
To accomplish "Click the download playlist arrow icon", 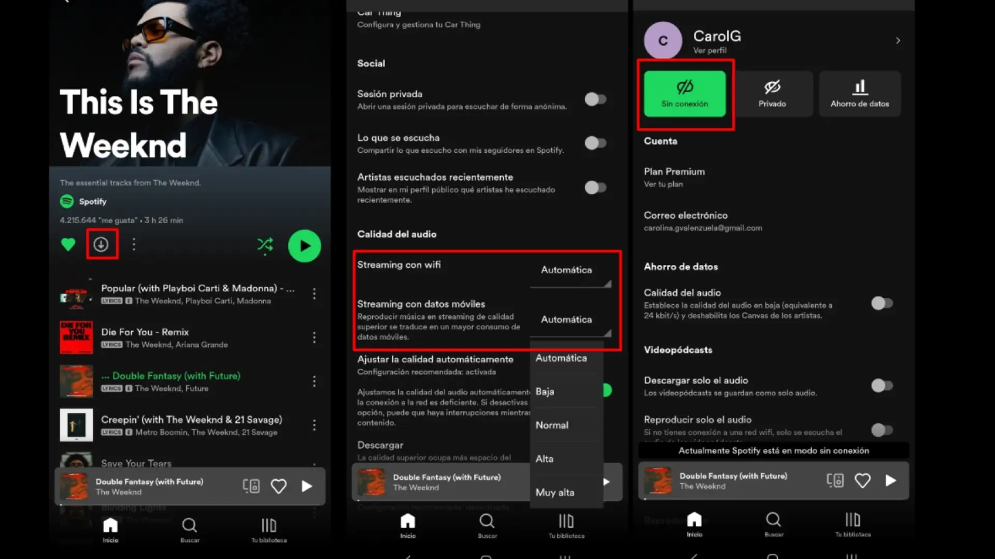I will (x=101, y=244).
